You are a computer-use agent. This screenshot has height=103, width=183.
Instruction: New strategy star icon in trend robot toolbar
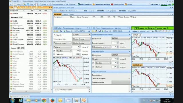point(55,31)
